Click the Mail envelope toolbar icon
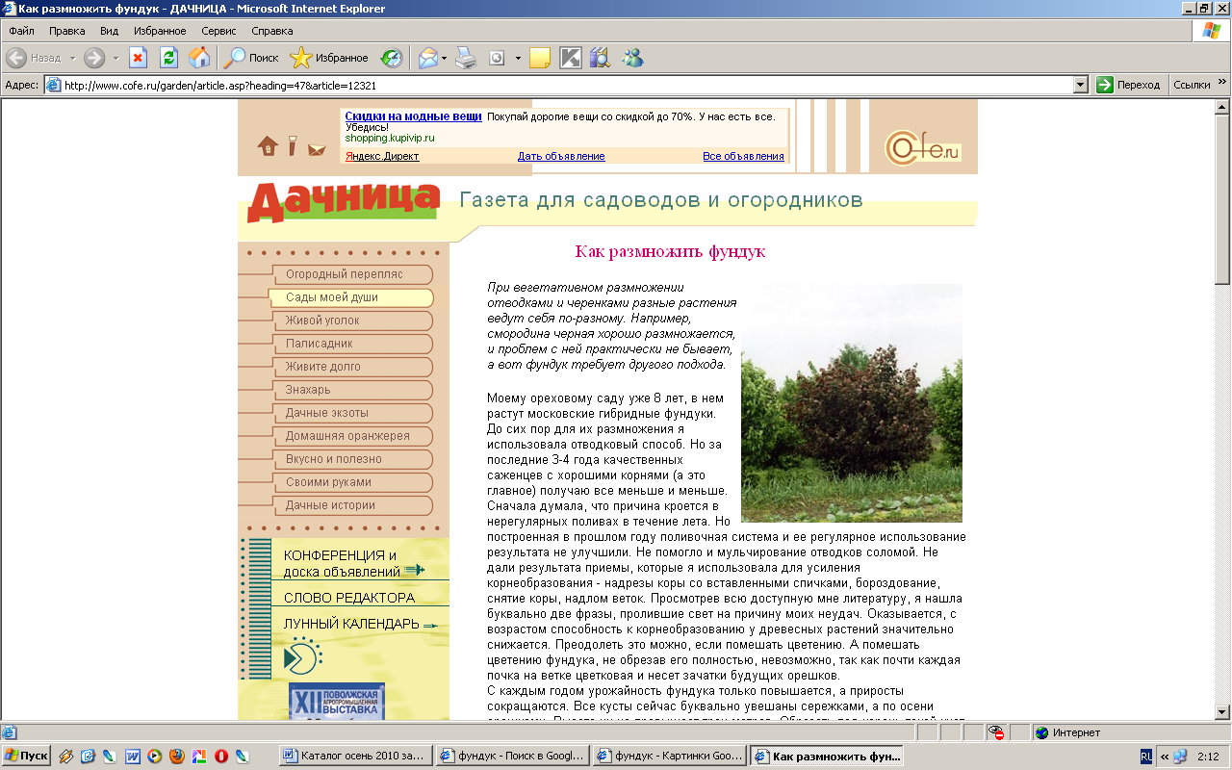The image size is (1232, 770). [x=428, y=58]
